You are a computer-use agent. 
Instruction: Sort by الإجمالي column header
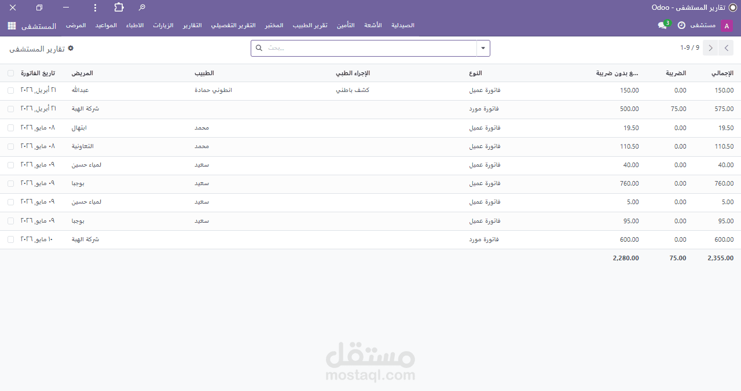[x=722, y=73]
